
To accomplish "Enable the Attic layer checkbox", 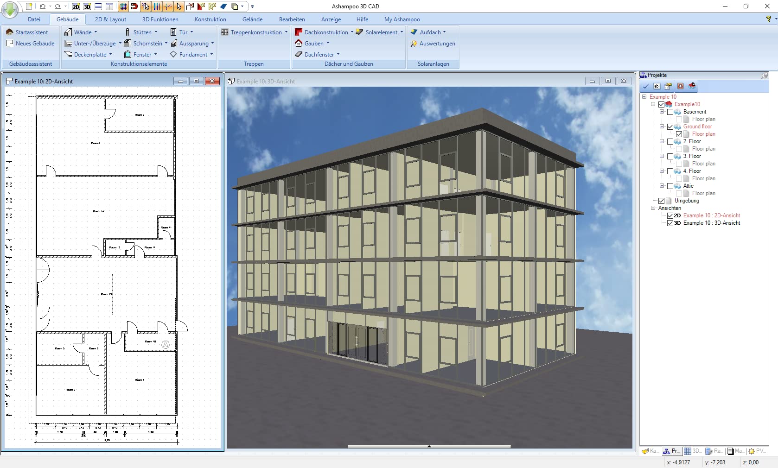I will tap(670, 186).
